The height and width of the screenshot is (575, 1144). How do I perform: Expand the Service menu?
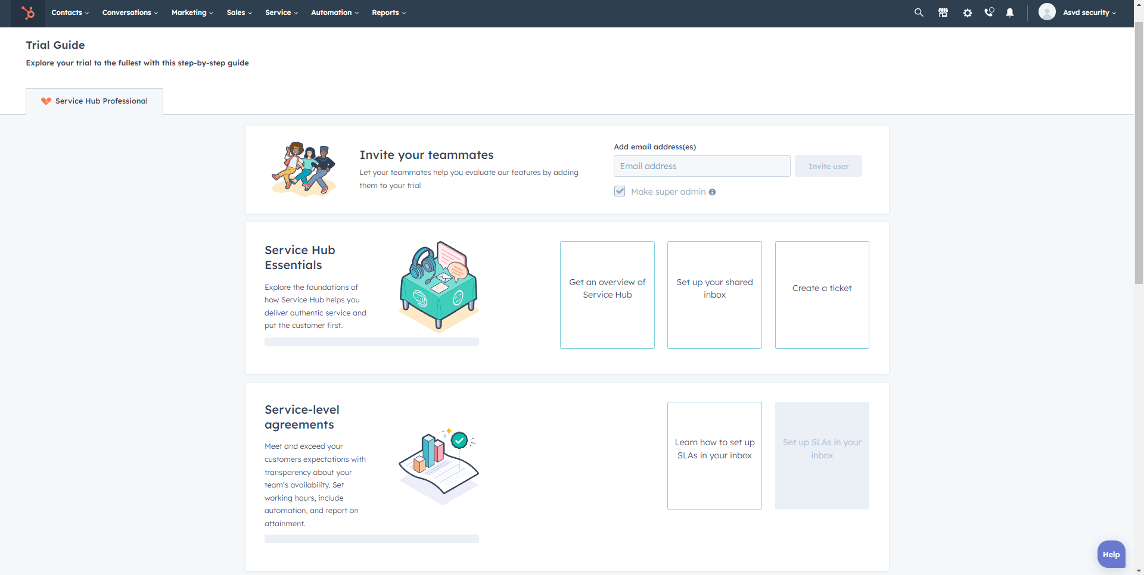(x=281, y=12)
